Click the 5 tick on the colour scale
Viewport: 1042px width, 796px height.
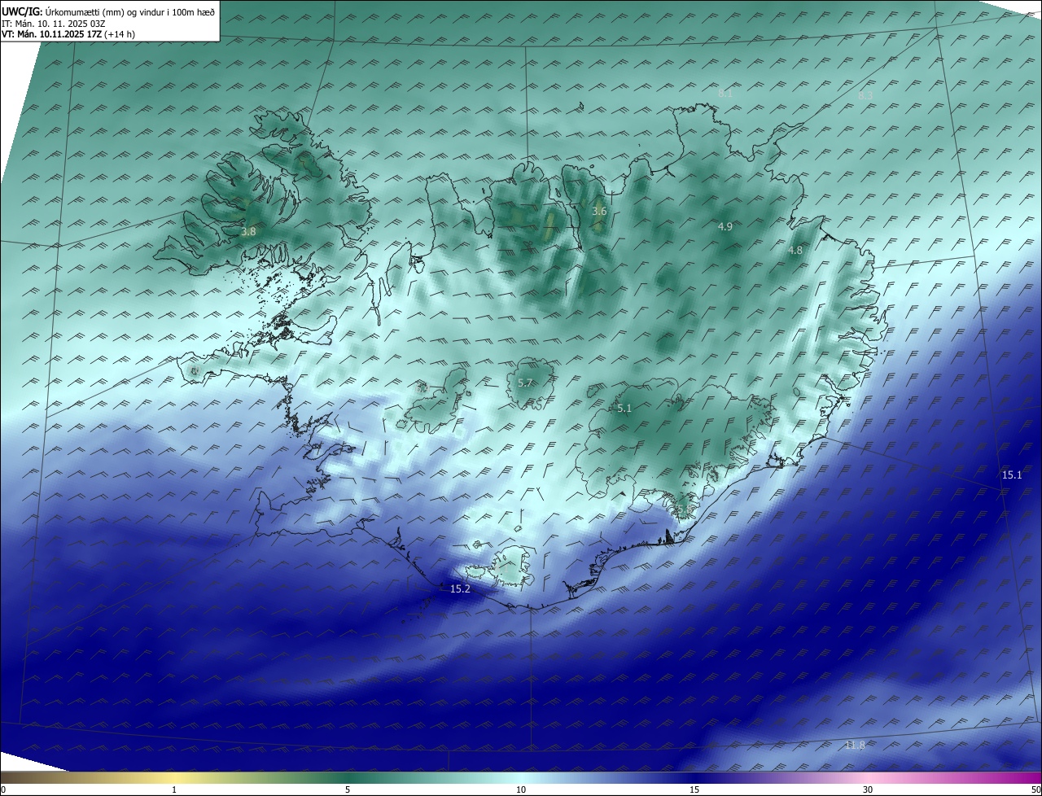click(348, 789)
